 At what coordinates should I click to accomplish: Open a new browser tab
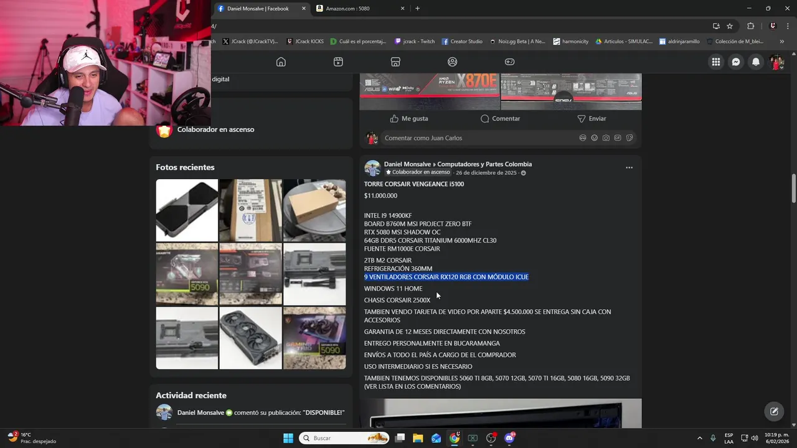417,9
